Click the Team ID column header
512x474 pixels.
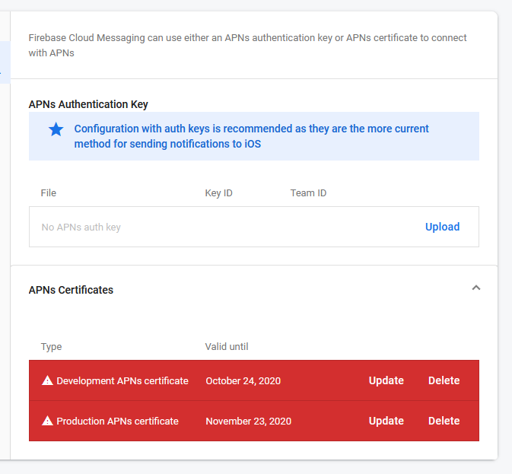click(308, 193)
